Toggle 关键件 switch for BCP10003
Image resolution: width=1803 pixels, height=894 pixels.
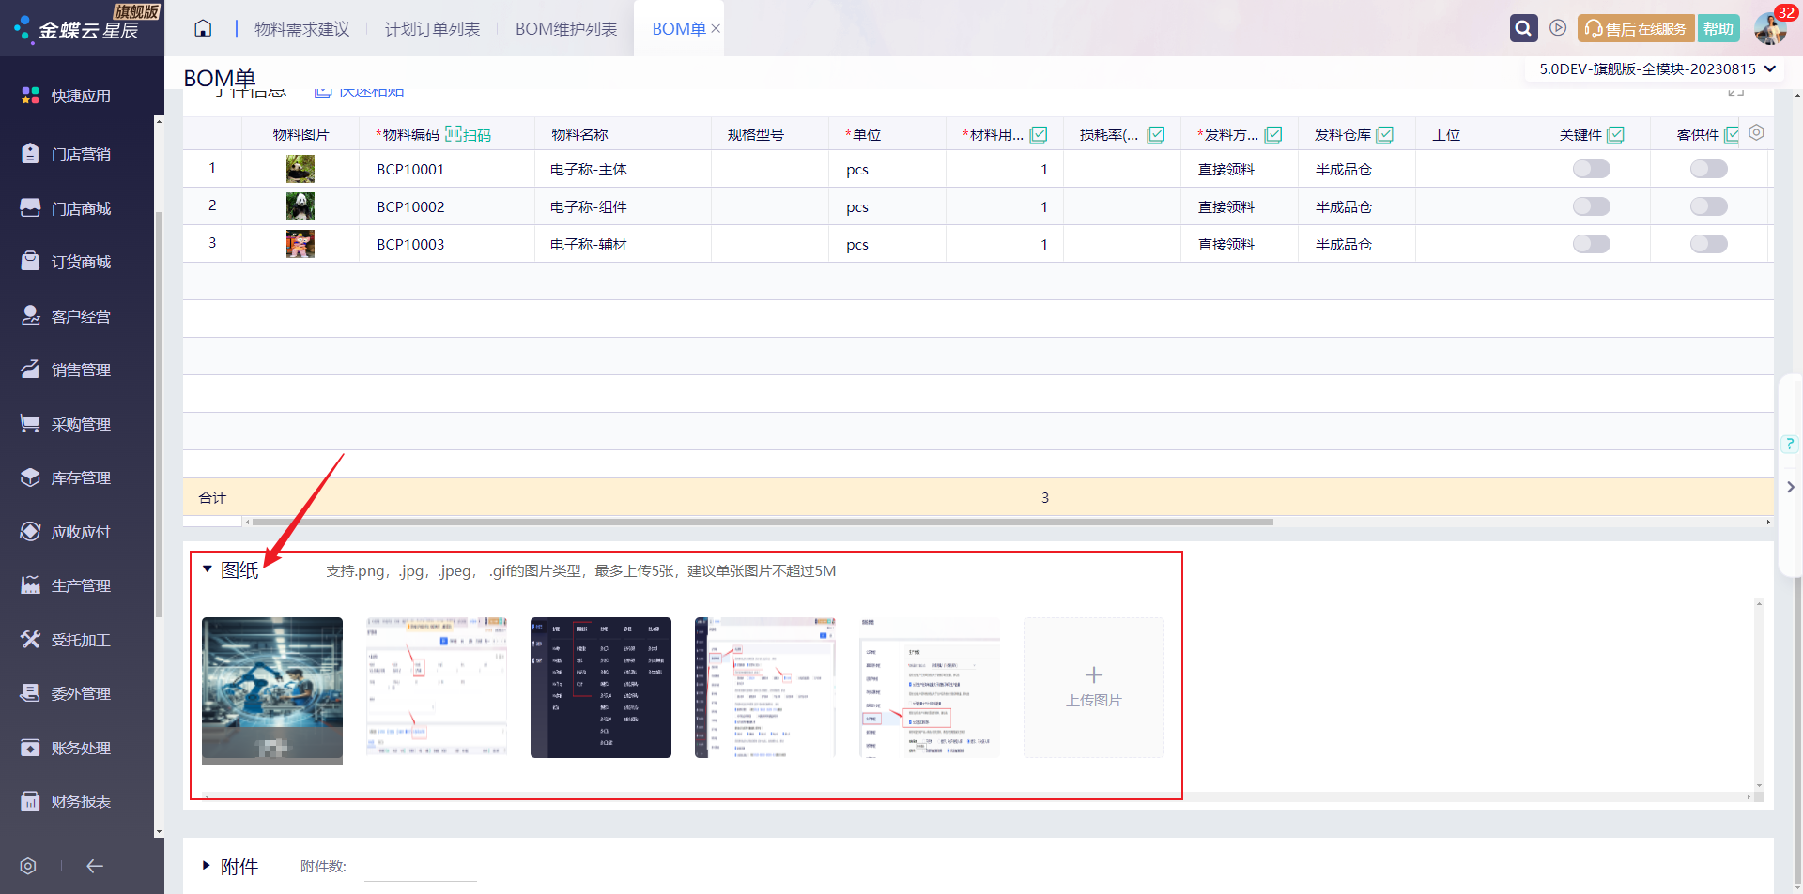1592,244
